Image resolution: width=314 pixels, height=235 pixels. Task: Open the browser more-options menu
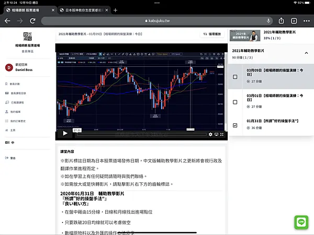click(306, 21)
